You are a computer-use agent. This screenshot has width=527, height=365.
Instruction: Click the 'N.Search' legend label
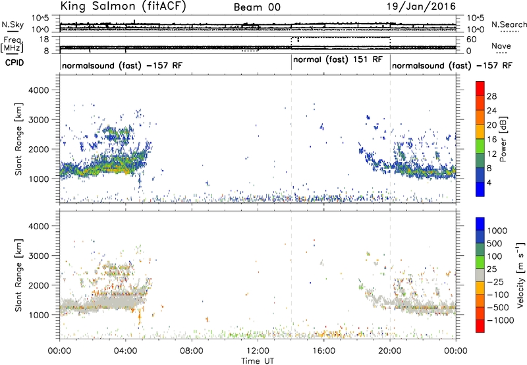click(509, 24)
